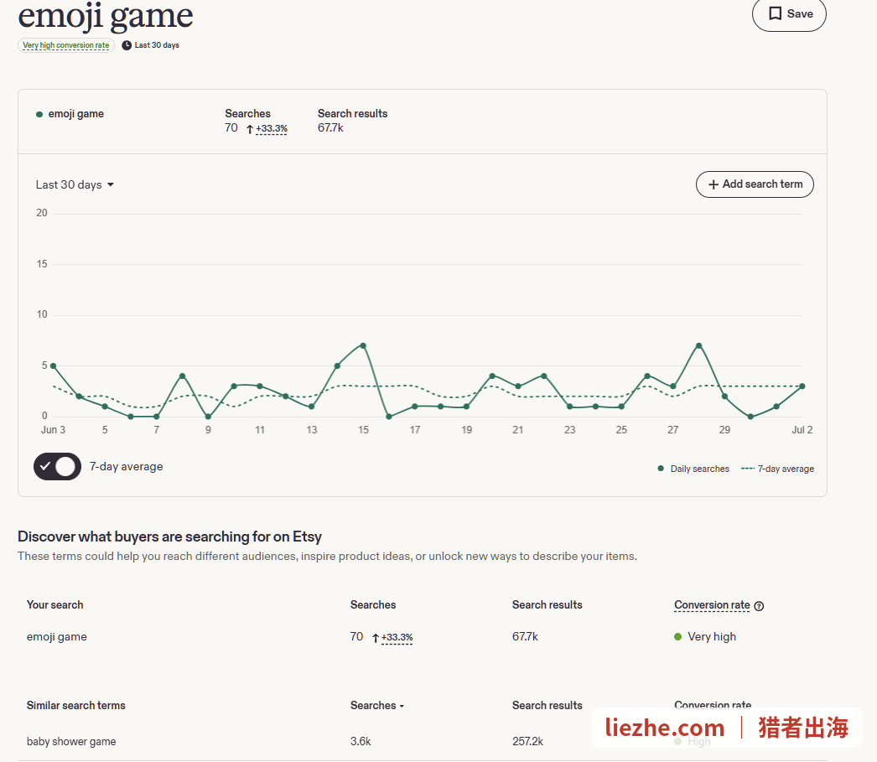The height and width of the screenshot is (762, 877).
Task: Click the 7-day average dashed legend marker
Action: point(748,469)
